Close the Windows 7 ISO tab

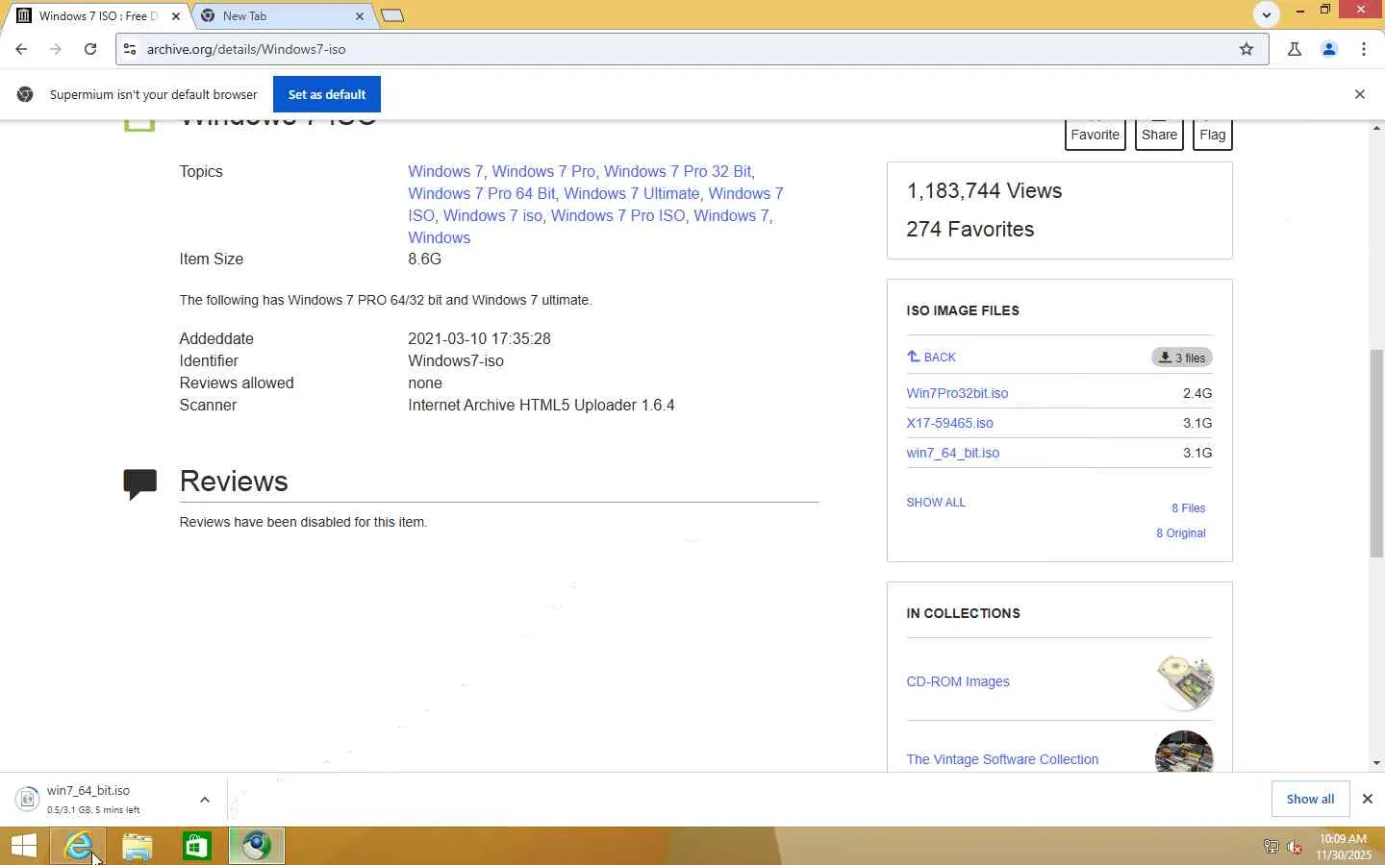[x=176, y=16]
